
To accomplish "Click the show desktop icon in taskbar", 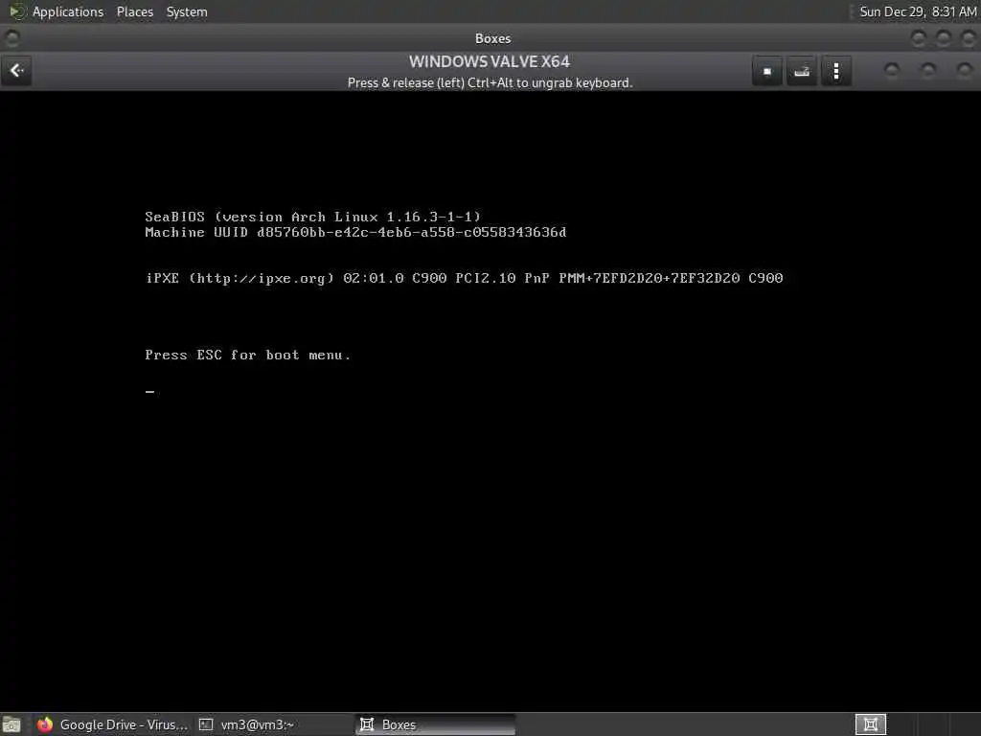I will [11, 724].
